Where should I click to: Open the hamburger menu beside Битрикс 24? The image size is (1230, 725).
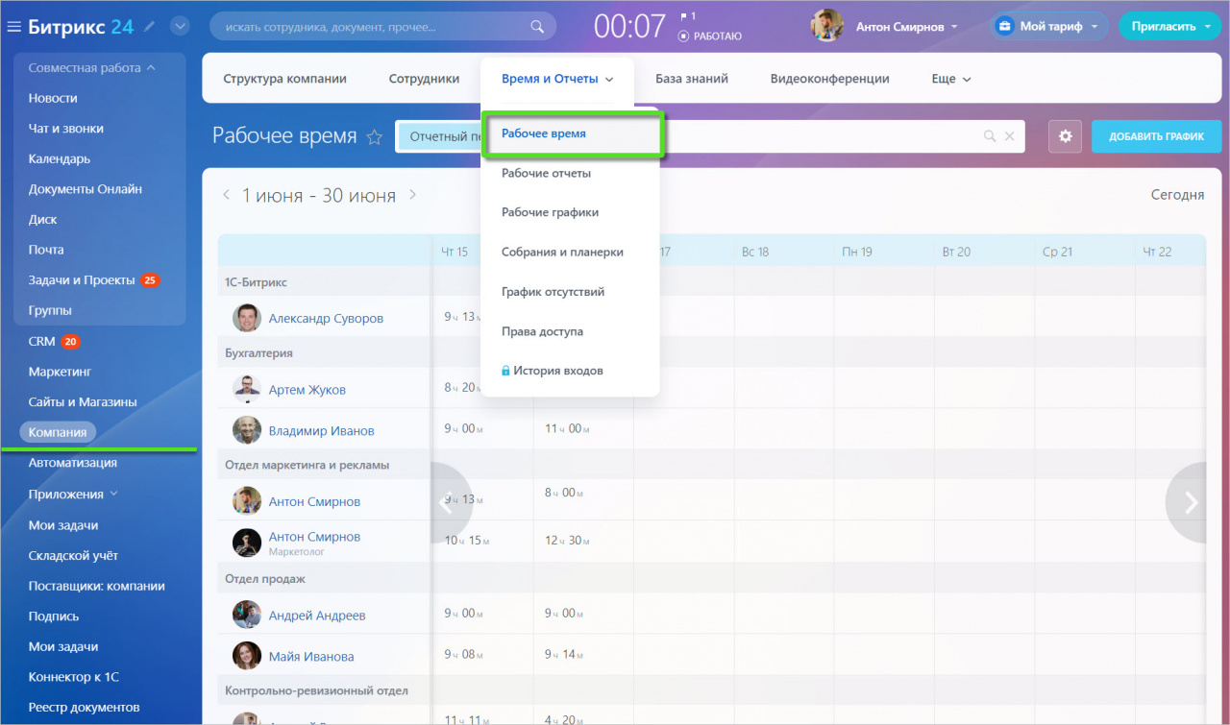13,27
